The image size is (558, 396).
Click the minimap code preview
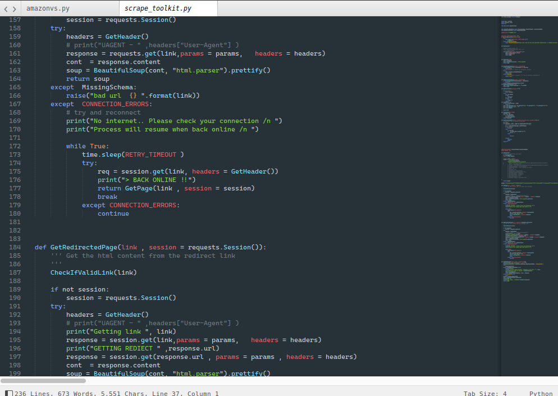click(528, 169)
